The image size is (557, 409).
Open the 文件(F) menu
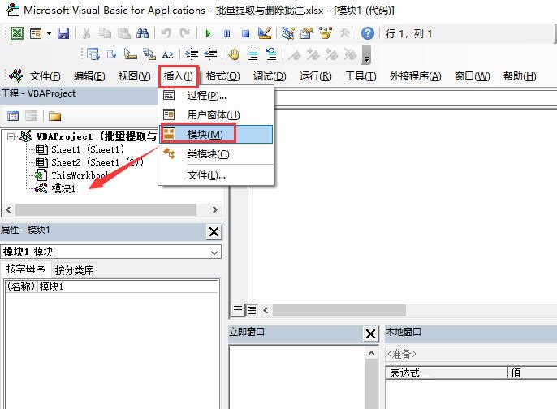pyautogui.click(x=45, y=76)
